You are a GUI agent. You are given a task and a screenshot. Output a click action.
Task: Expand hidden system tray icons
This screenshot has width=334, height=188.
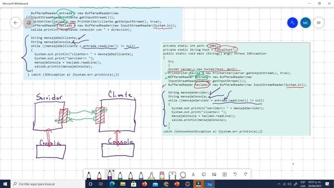(279, 184)
